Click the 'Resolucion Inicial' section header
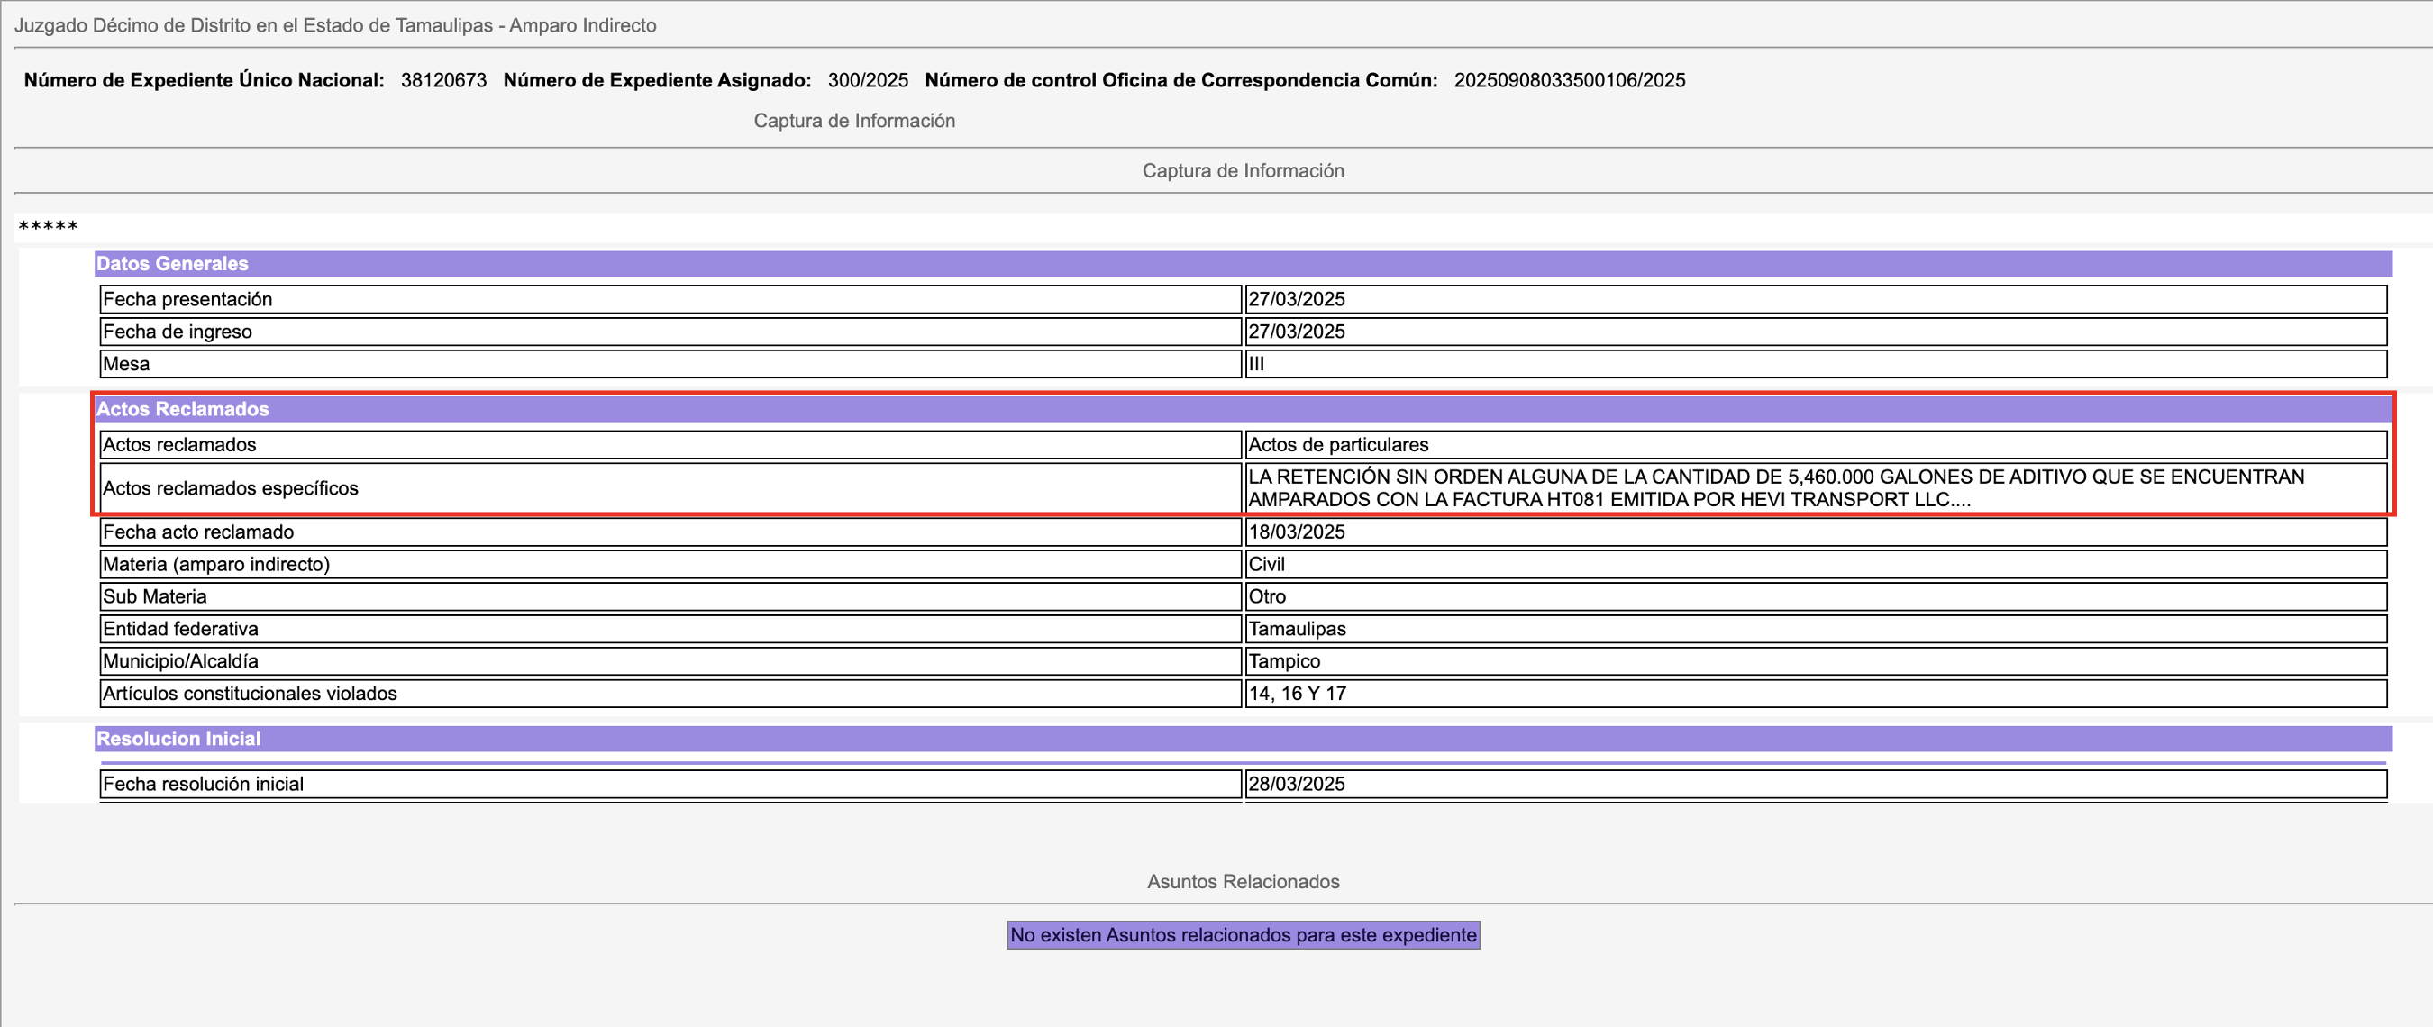The image size is (2433, 1027). (1243, 738)
